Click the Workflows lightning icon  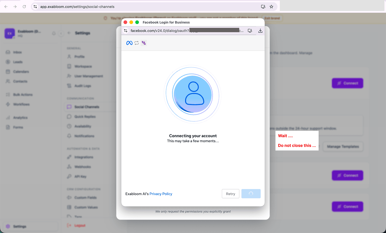8,104
